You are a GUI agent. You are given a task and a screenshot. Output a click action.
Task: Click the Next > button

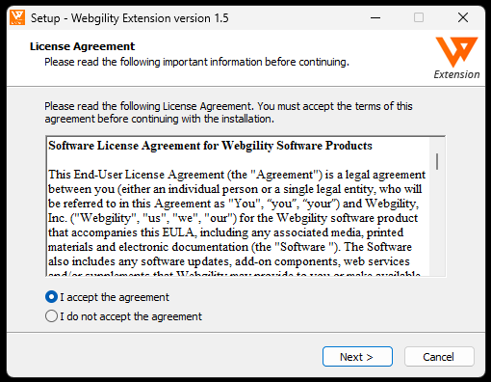[357, 357]
